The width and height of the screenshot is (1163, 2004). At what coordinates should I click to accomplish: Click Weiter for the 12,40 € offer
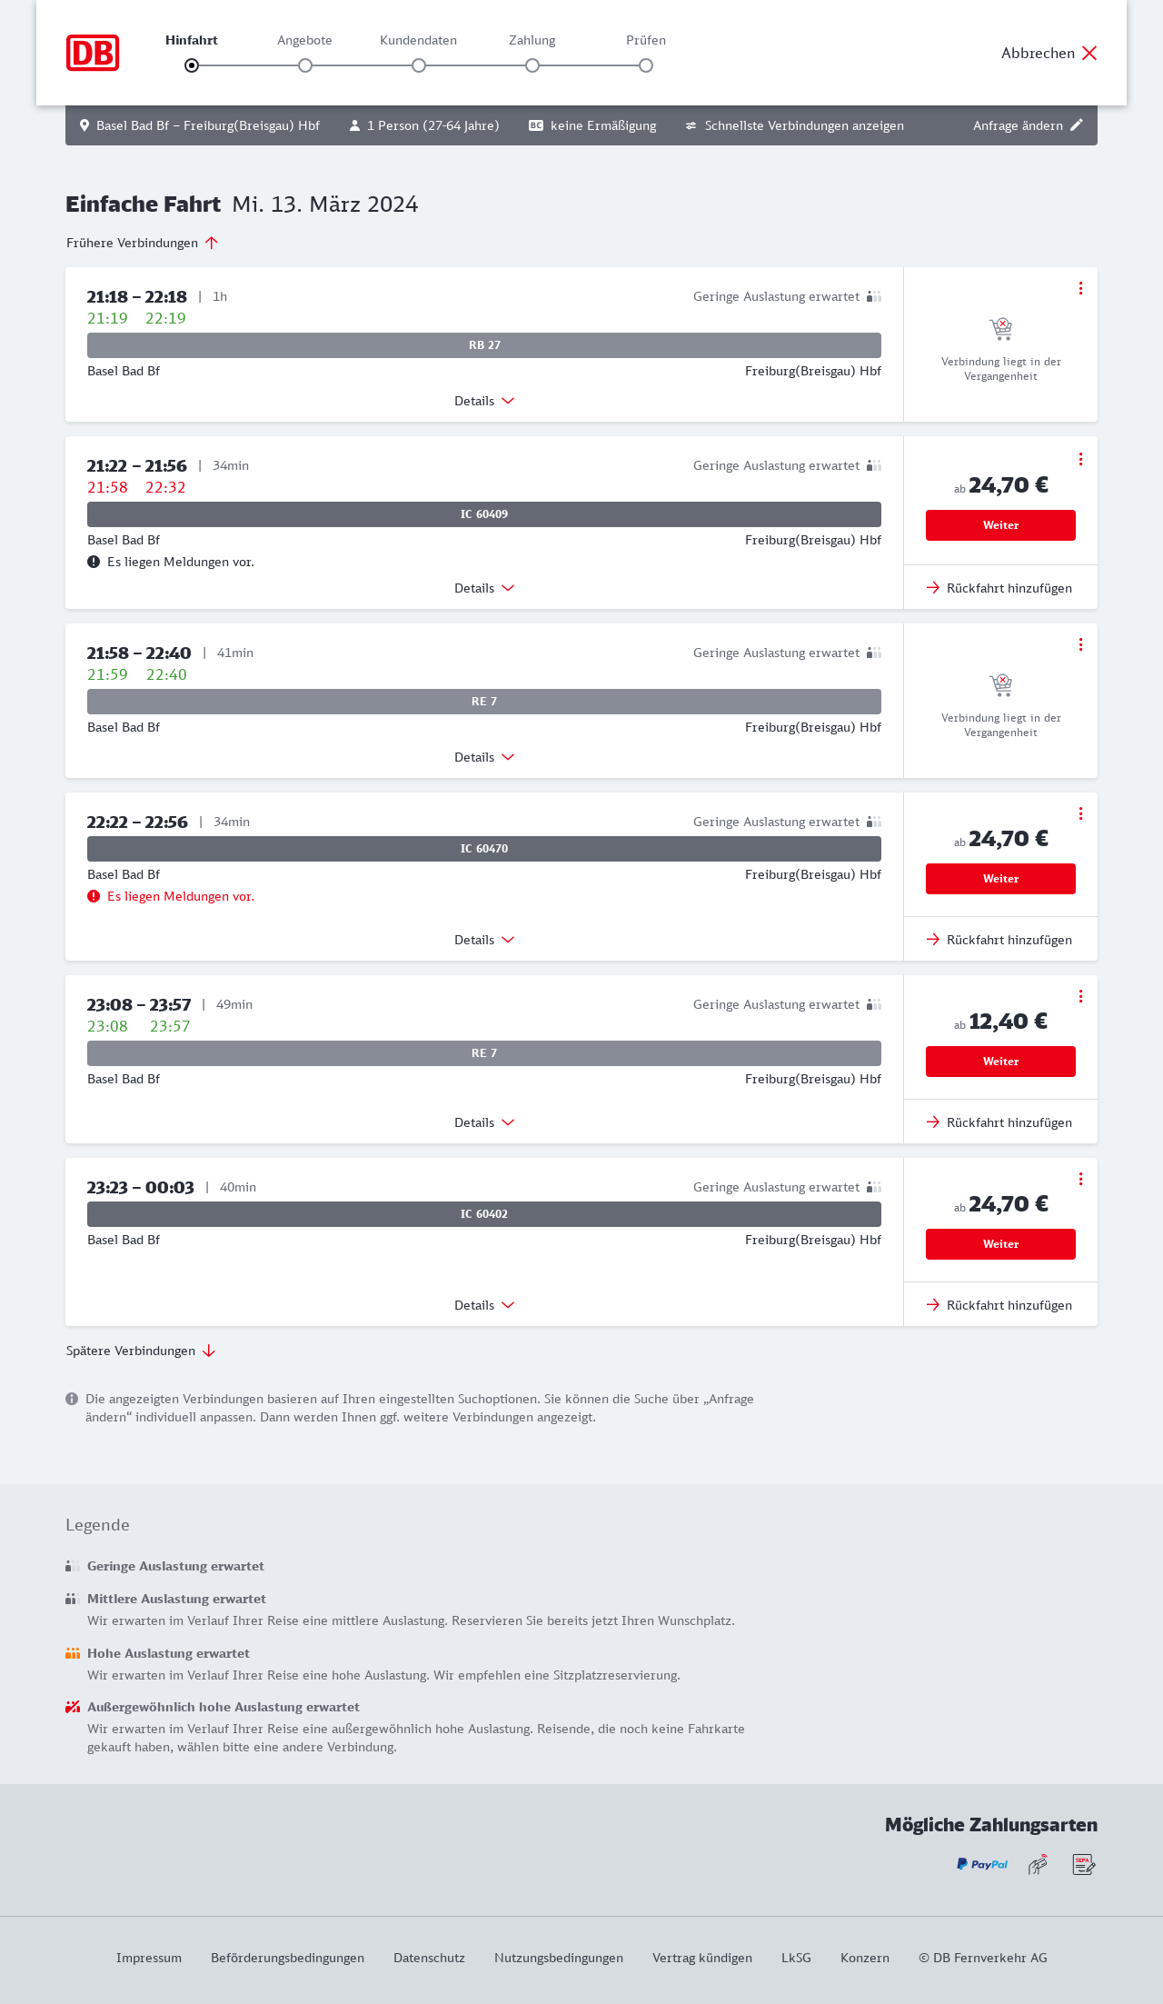pos(1000,1062)
